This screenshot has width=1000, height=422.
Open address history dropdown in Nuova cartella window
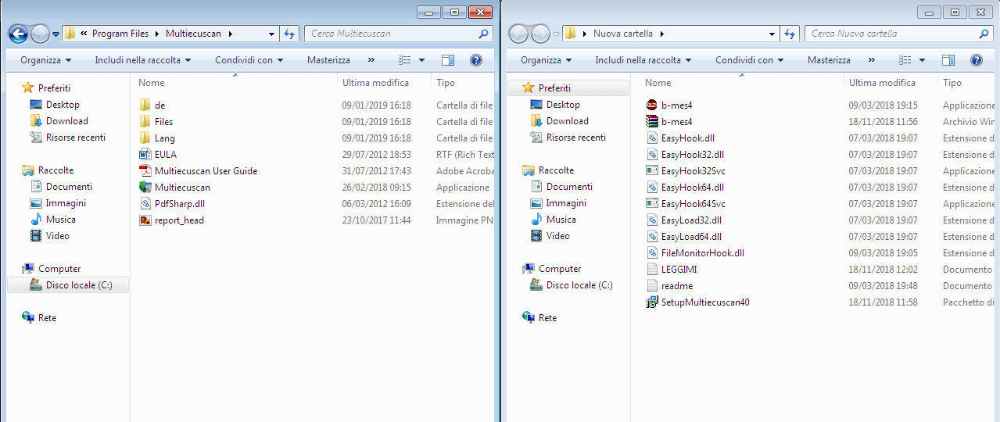(772, 34)
